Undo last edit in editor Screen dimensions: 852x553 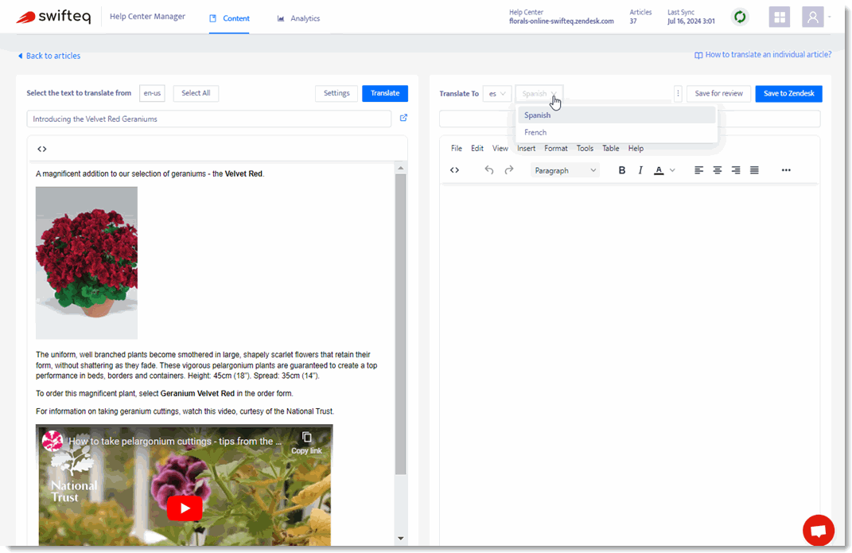coord(489,170)
